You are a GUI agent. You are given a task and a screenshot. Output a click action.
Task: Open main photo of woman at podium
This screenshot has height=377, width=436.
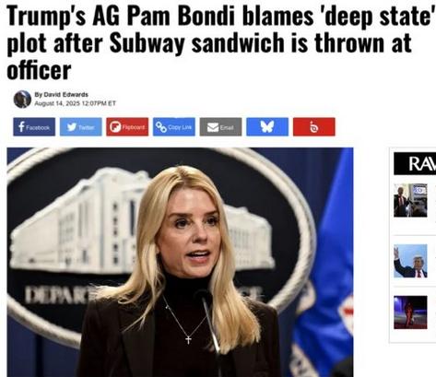point(180,262)
